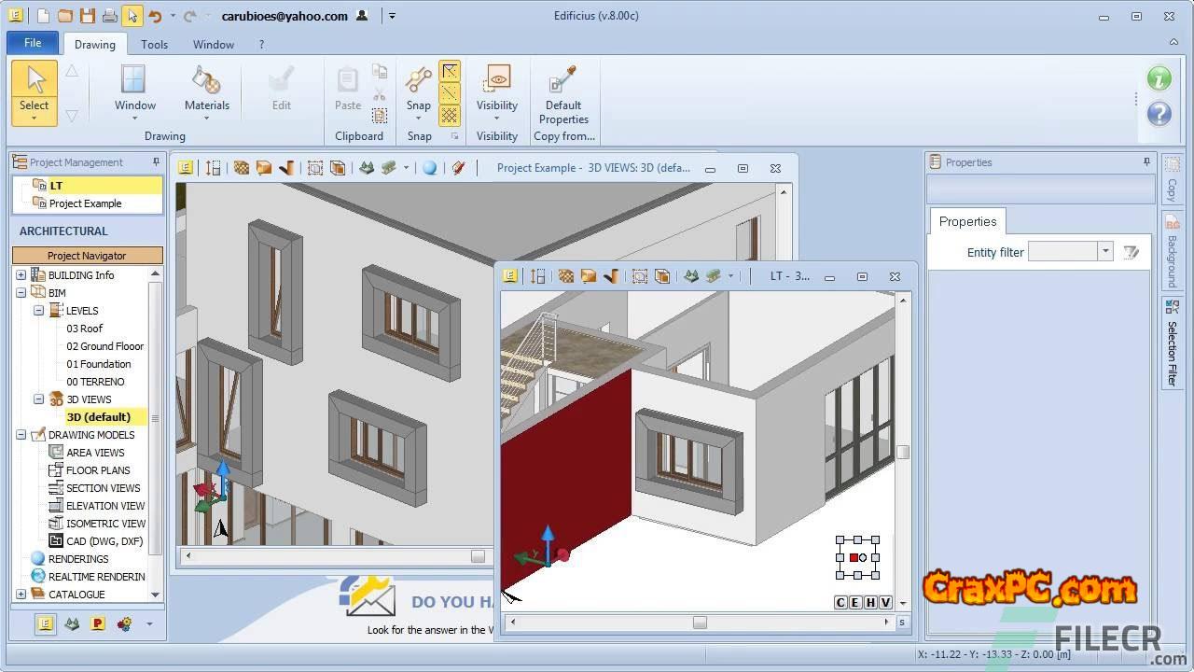The width and height of the screenshot is (1194, 672).
Task: Click the Undo arrow icon
Action: click(155, 16)
